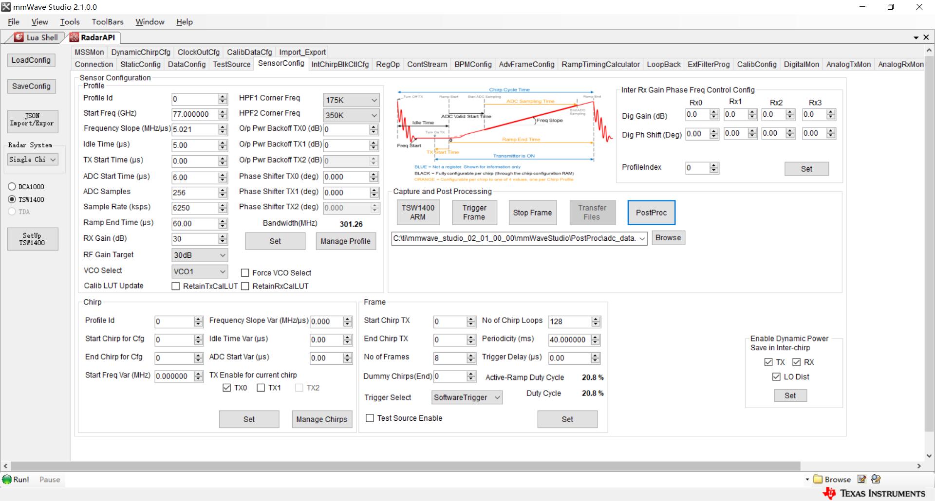Click the No of Frames input field
Screen dimensions: 935x501
tap(450, 358)
